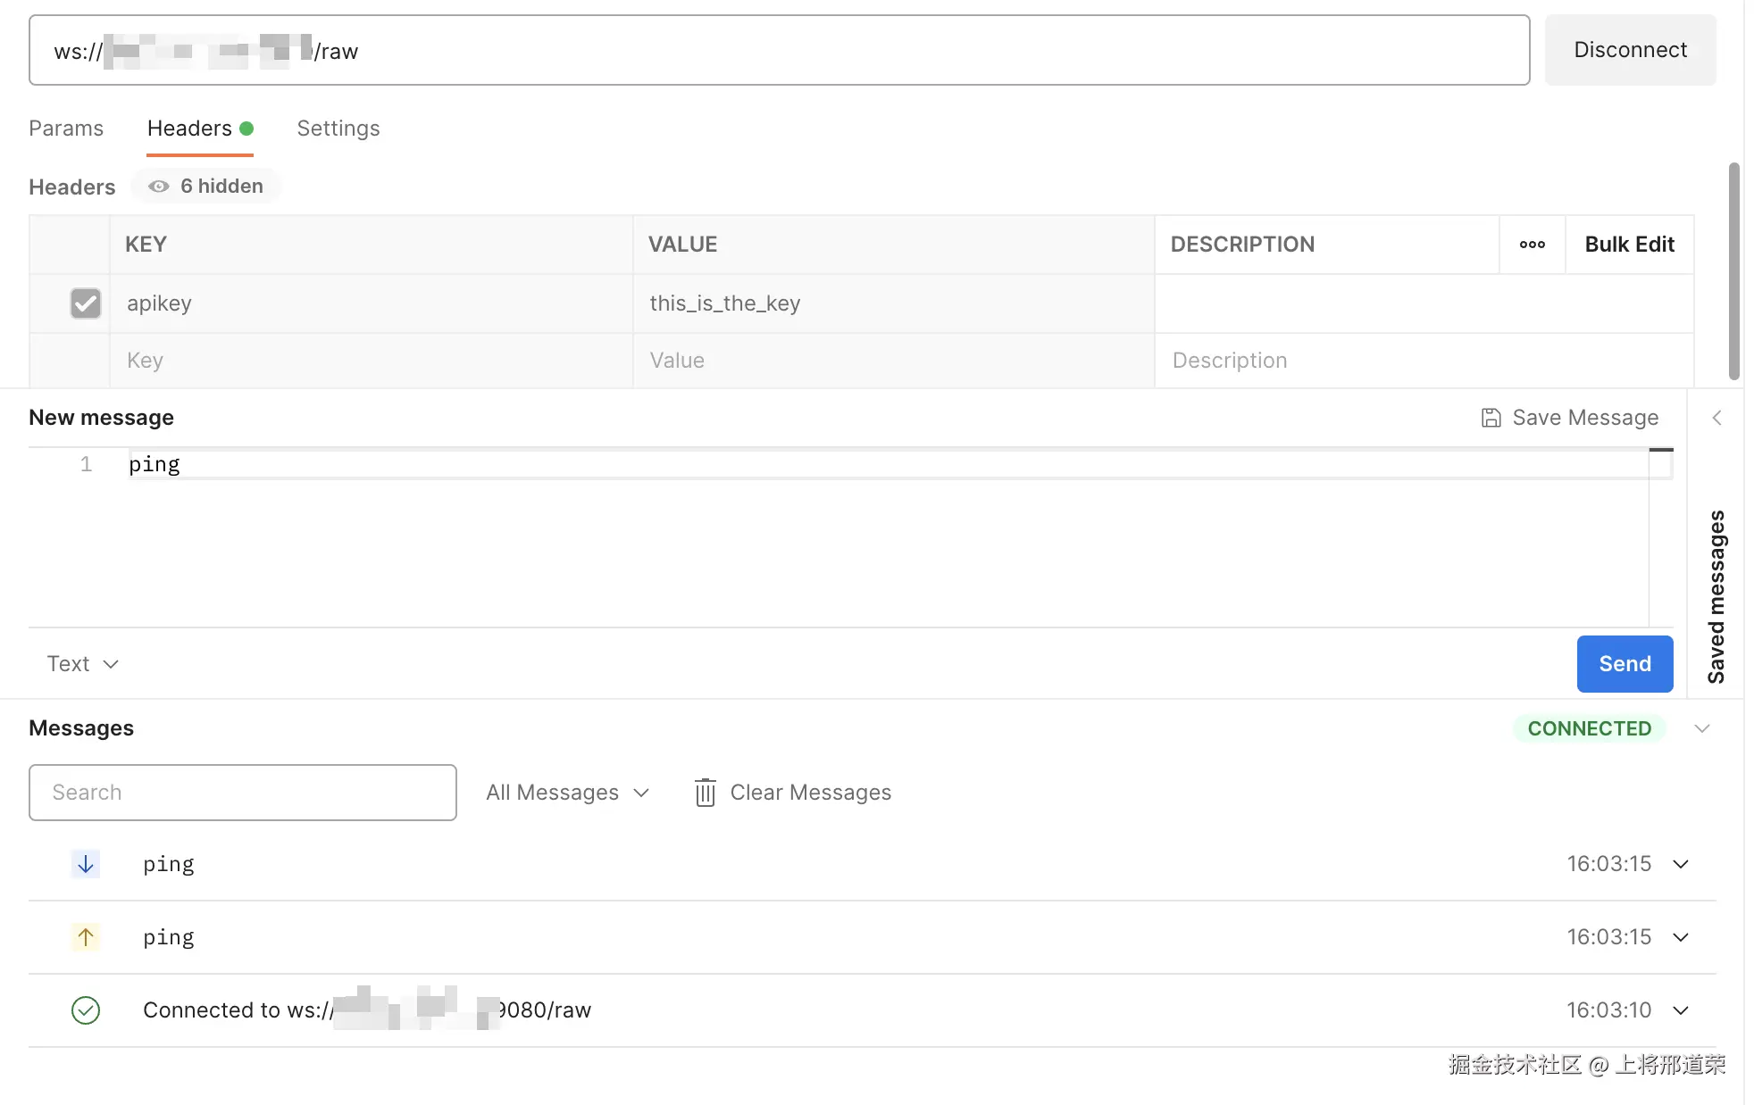
Task: Click the trash icon to clear messages
Action: [705, 793]
